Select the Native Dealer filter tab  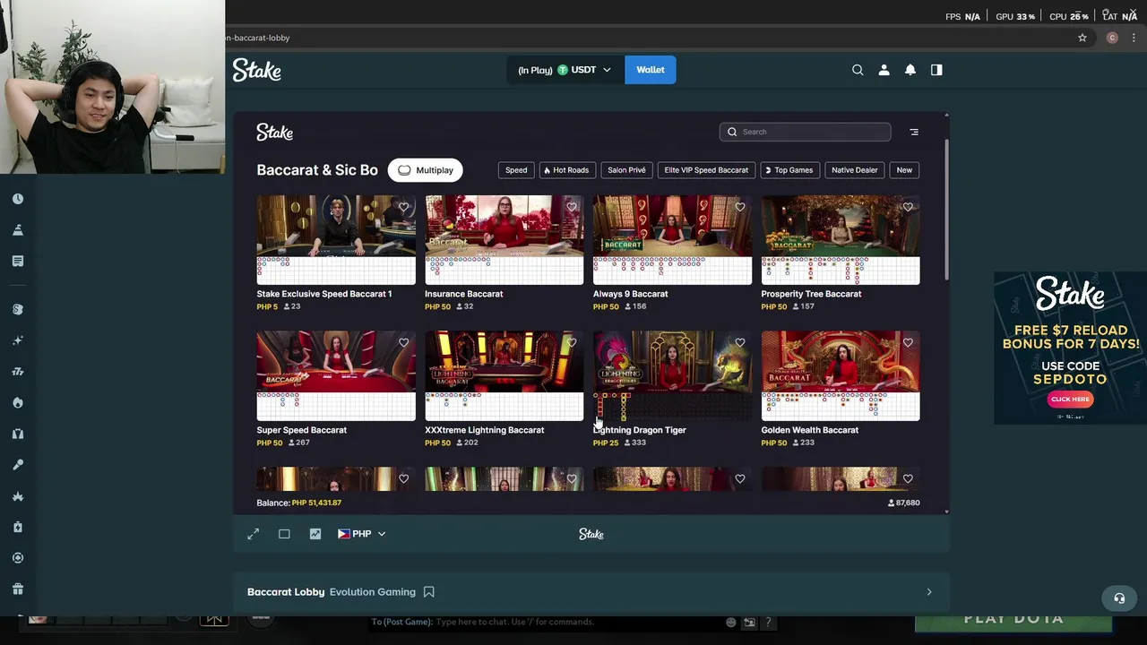pos(854,170)
